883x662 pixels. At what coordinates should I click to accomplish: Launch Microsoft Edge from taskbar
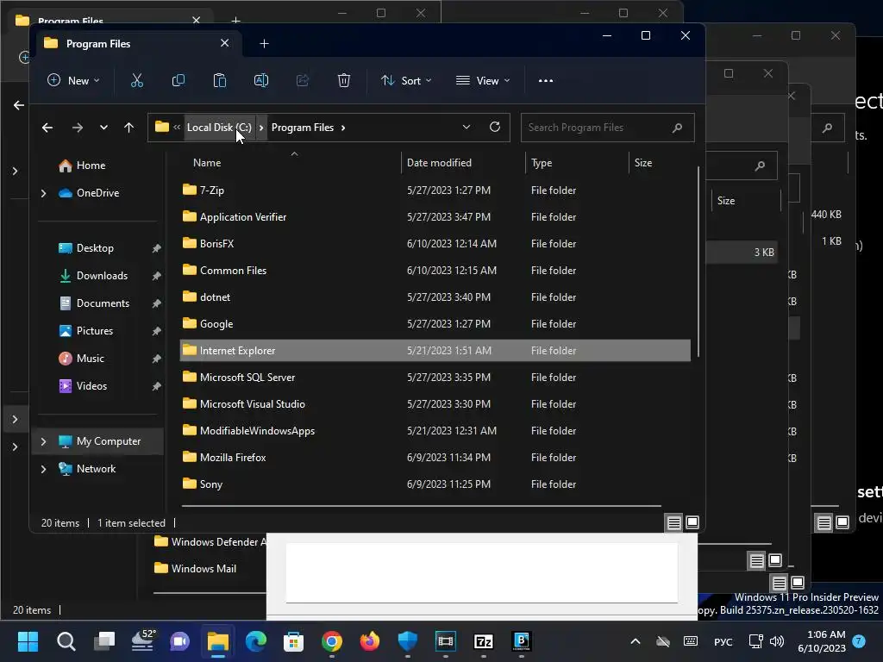pyautogui.click(x=255, y=641)
